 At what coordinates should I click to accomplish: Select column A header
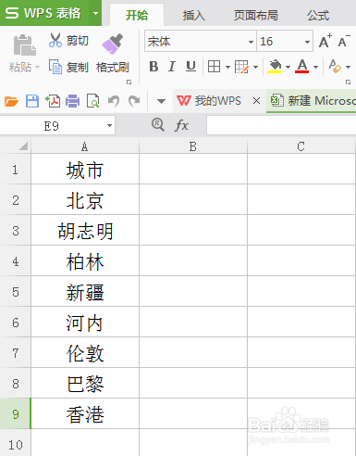tap(85, 146)
